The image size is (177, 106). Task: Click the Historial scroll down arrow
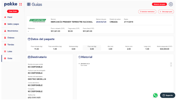coord(171,66)
